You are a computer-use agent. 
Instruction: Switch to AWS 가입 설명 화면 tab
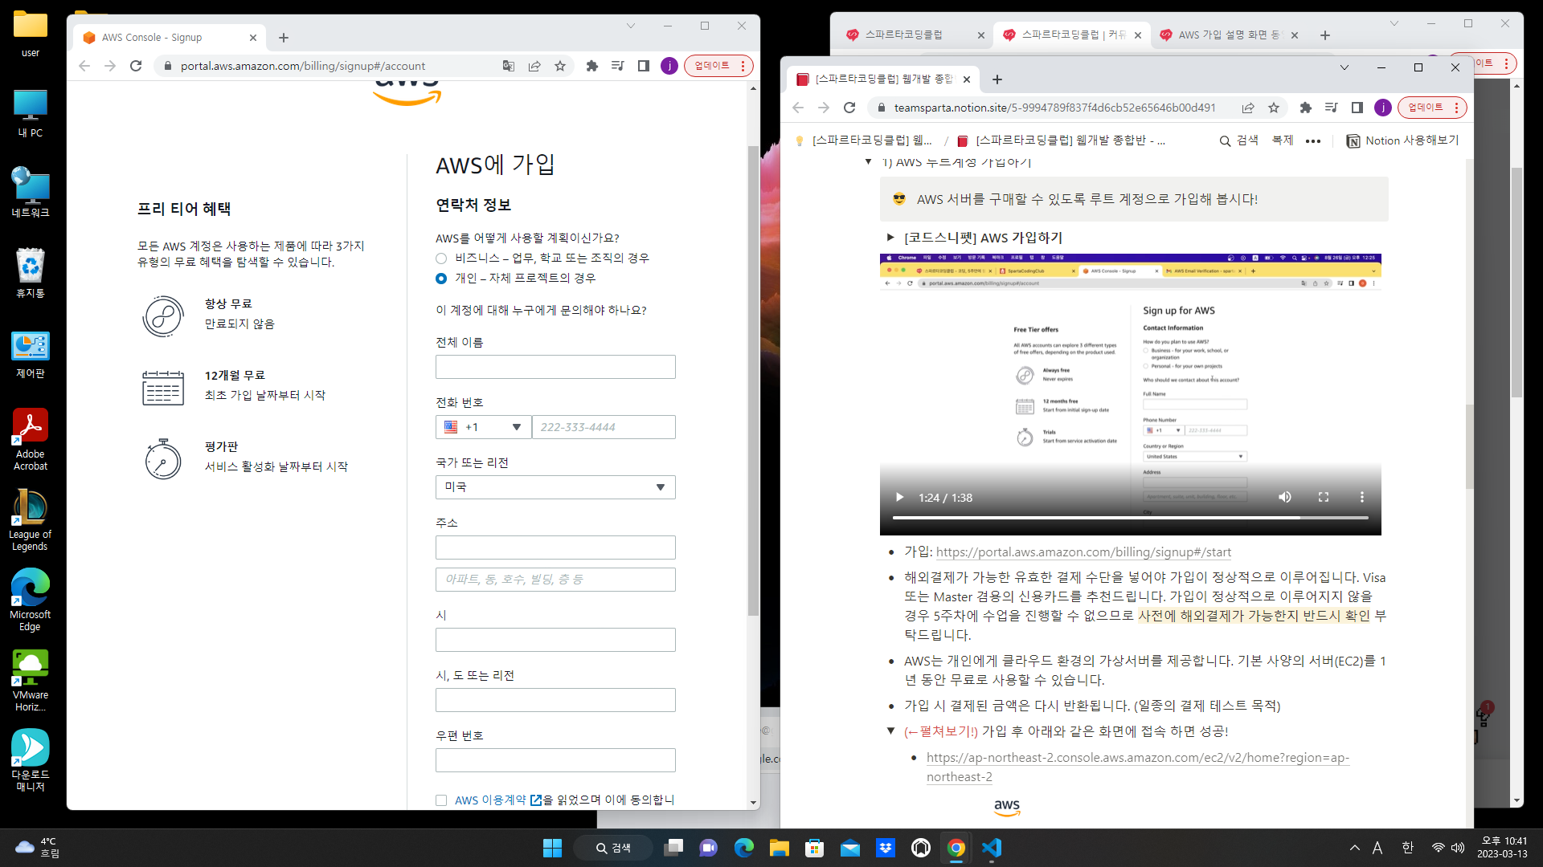click(1230, 35)
